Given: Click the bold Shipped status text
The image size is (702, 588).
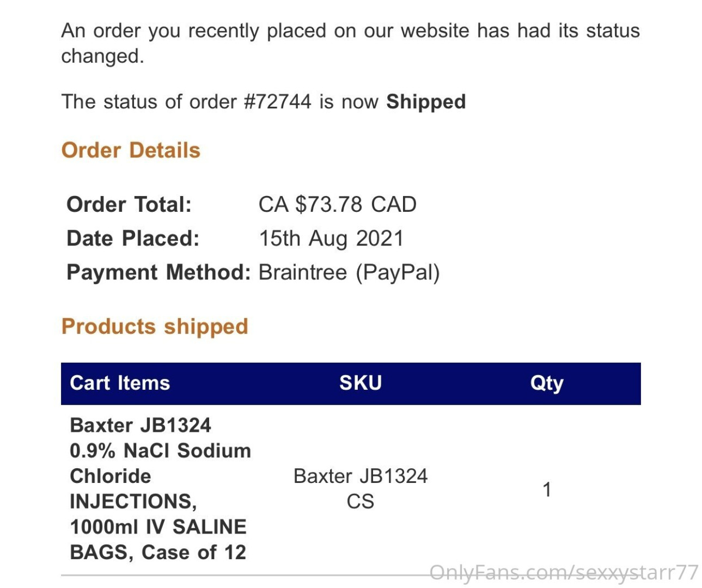Looking at the screenshot, I should point(426,102).
